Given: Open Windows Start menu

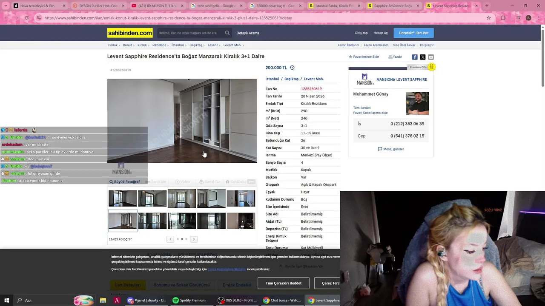Looking at the screenshot, I should click(x=7, y=300).
